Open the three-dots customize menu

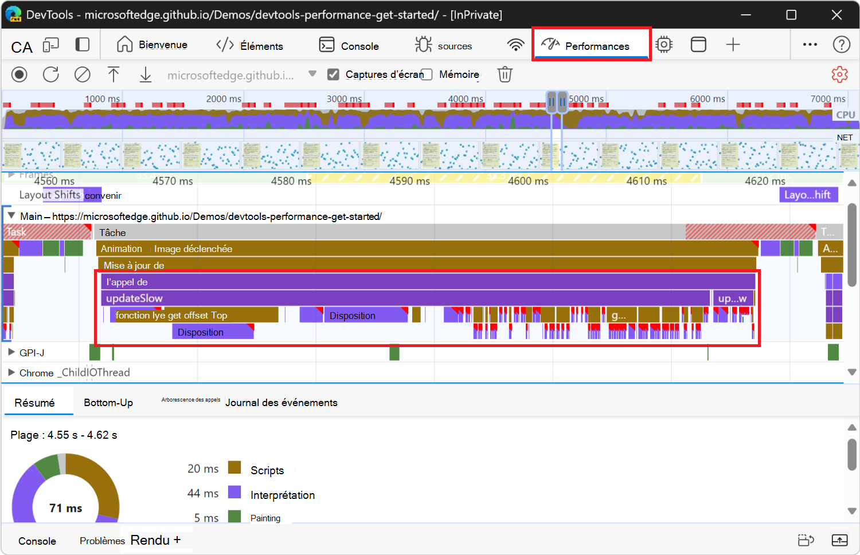click(810, 45)
